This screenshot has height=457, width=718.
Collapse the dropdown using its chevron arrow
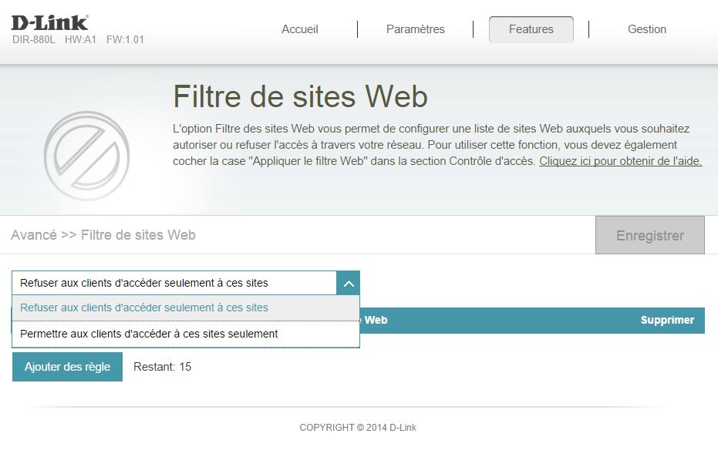pyautogui.click(x=348, y=283)
